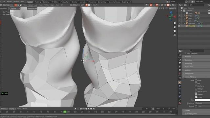Switch to the Shading workspace tab
The height and width of the screenshot is (118, 210).
click(x=74, y=2)
